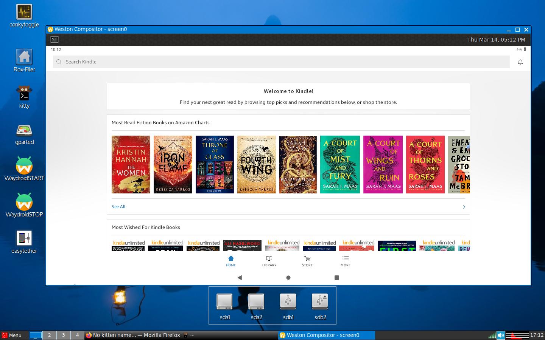
Task: Click the volume speaker tray icon
Action: (501, 335)
